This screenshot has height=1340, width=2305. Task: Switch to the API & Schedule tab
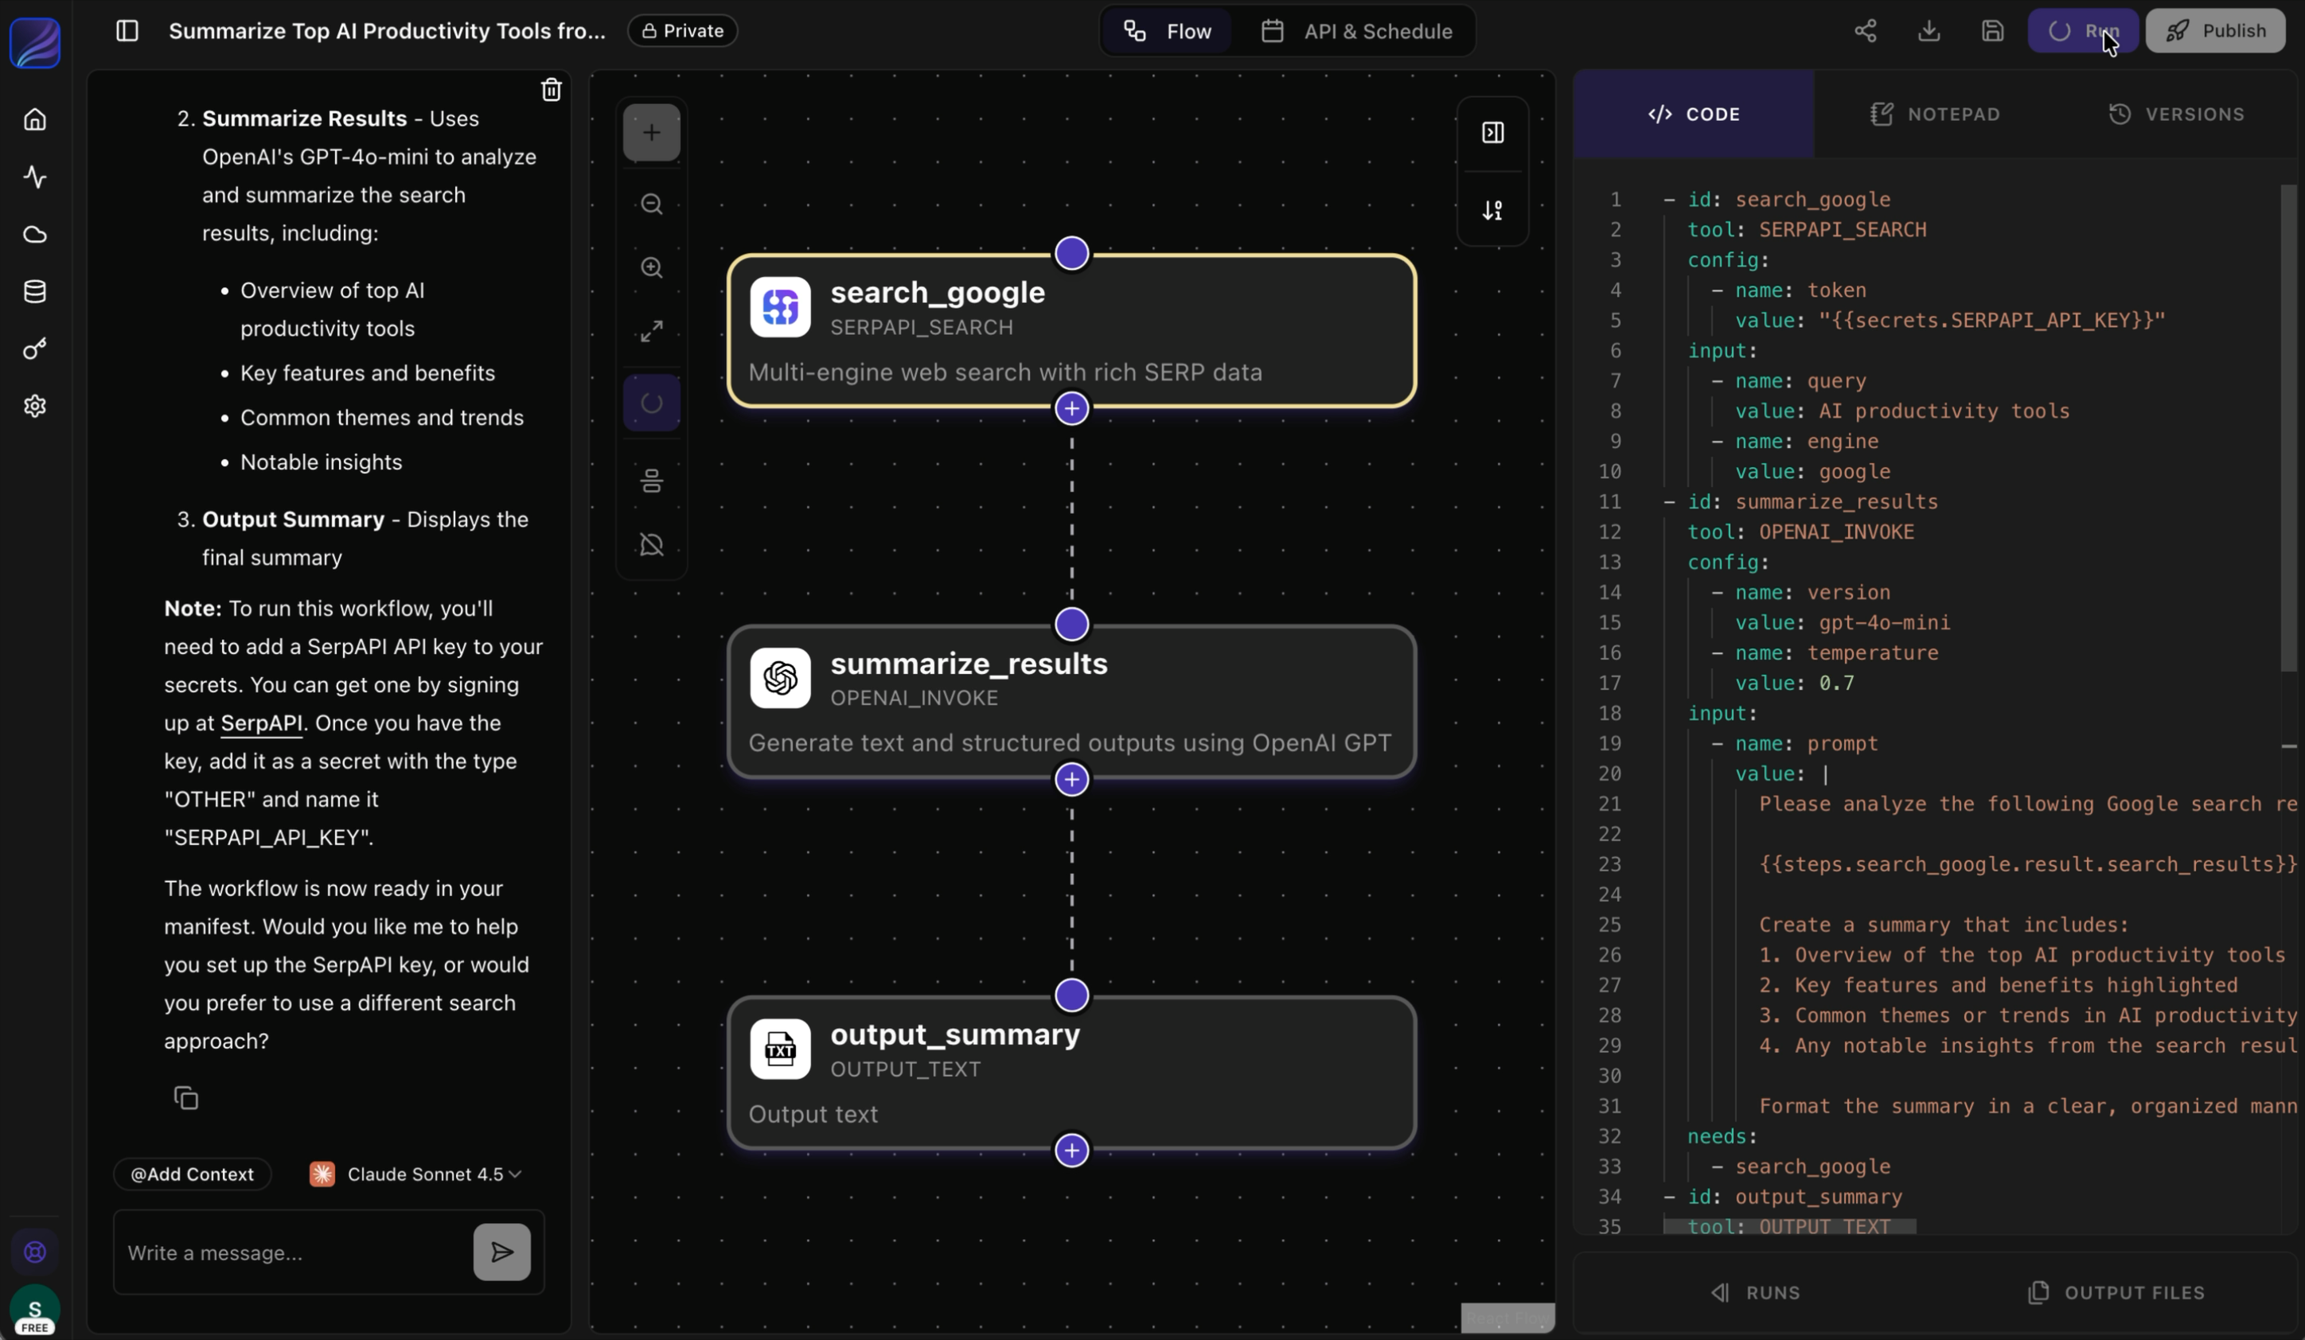(x=1357, y=31)
